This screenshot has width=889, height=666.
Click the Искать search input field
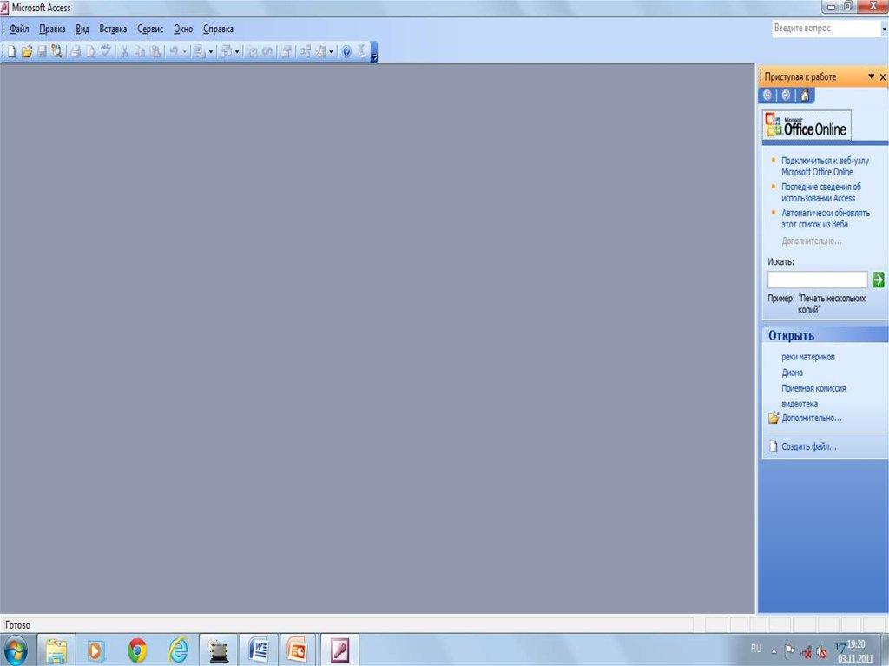[x=817, y=280]
